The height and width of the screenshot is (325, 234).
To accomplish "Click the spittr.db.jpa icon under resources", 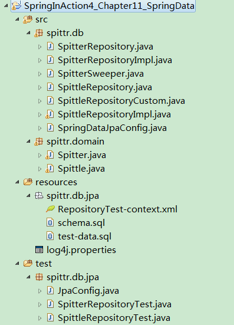I will (39, 196).
